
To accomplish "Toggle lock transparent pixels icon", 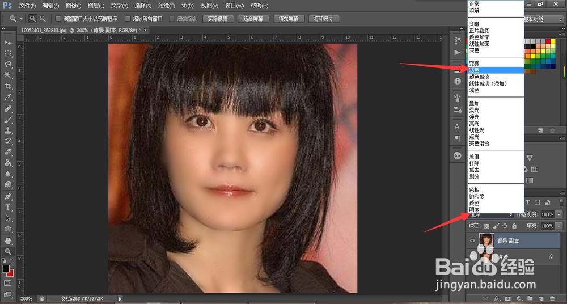I will (486, 226).
